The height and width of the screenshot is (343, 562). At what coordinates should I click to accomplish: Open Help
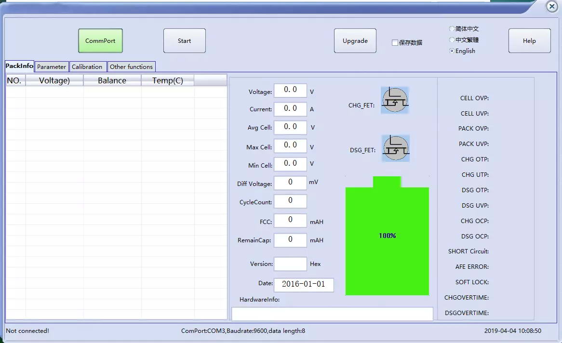click(529, 41)
